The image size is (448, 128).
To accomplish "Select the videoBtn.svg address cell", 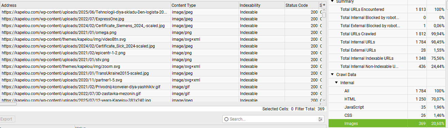I will click(x=85, y=39).
